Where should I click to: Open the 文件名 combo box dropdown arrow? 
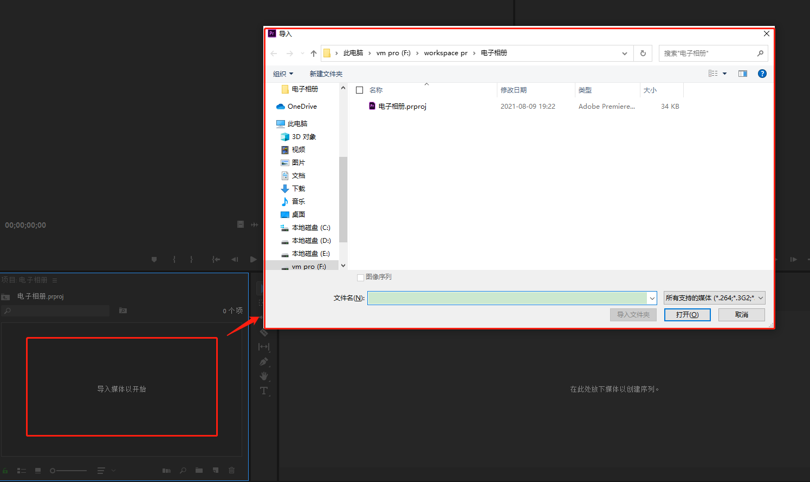(652, 298)
